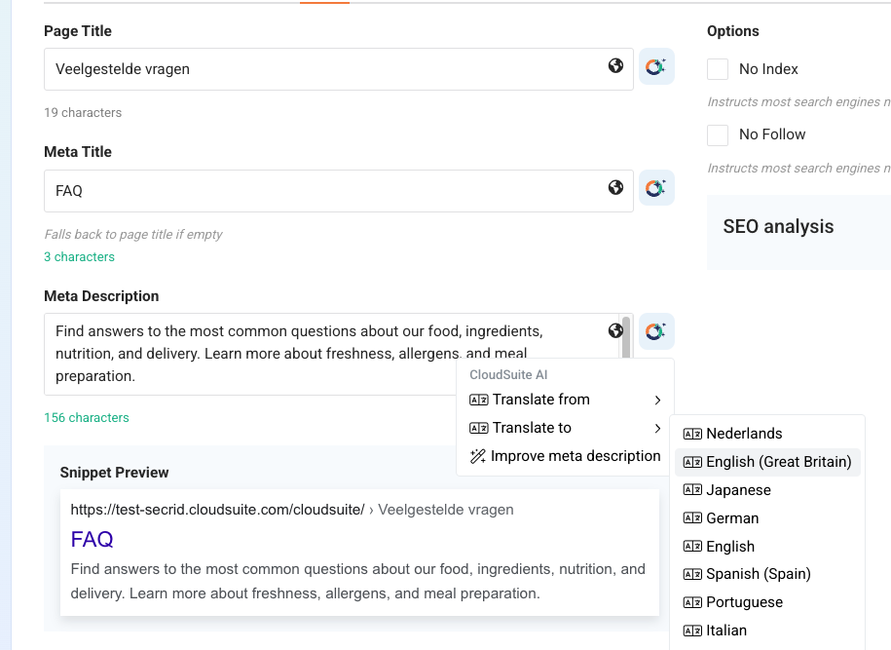Click the A-Z badge next to Nederlands
This screenshot has height=650, width=891.
coord(693,434)
